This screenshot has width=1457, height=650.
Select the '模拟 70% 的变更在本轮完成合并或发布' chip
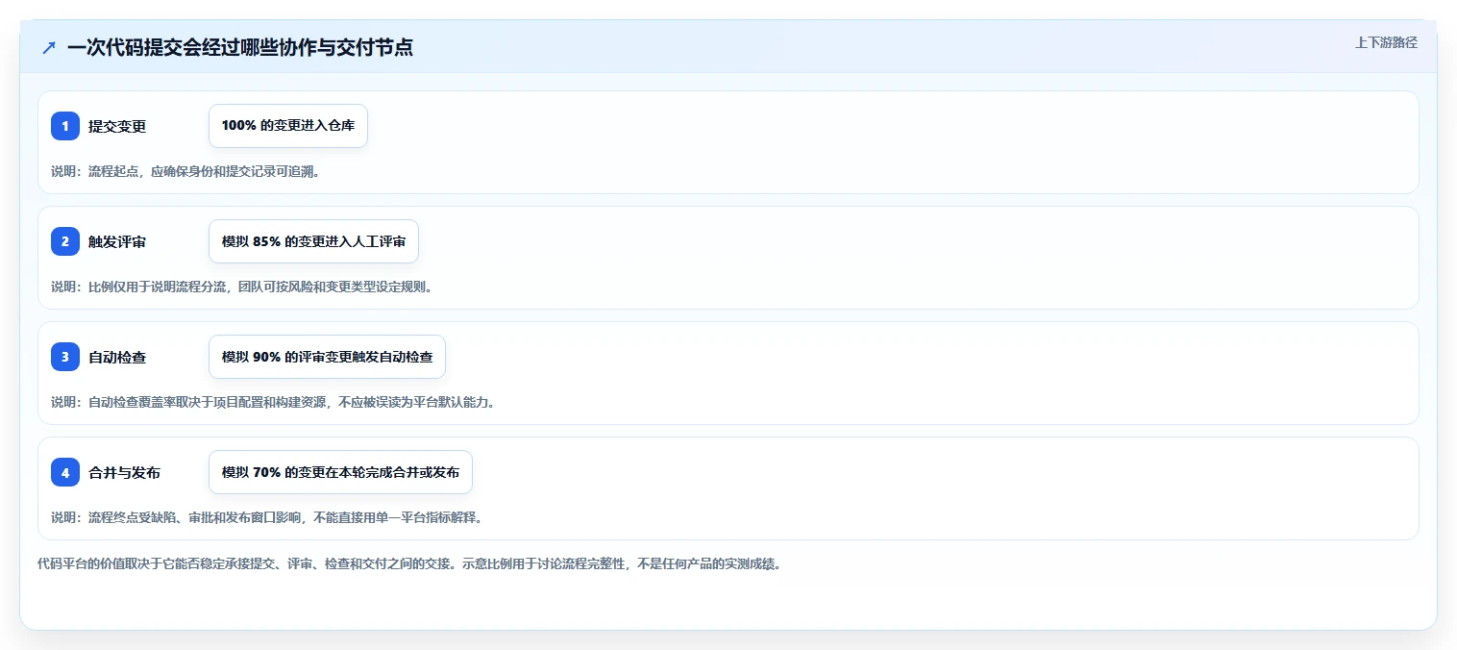pos(340,472)
